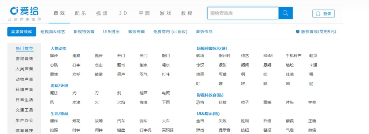The image size is (369, 134).
Task: Select 体育竞技 in the left sidebar
Action: coord(24,130)
